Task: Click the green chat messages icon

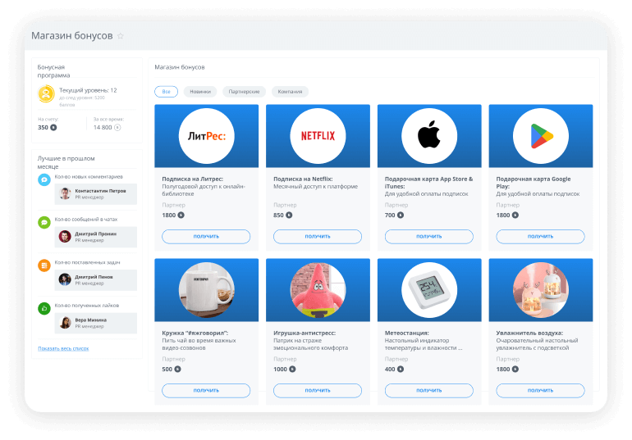Action: coord(44,222)
